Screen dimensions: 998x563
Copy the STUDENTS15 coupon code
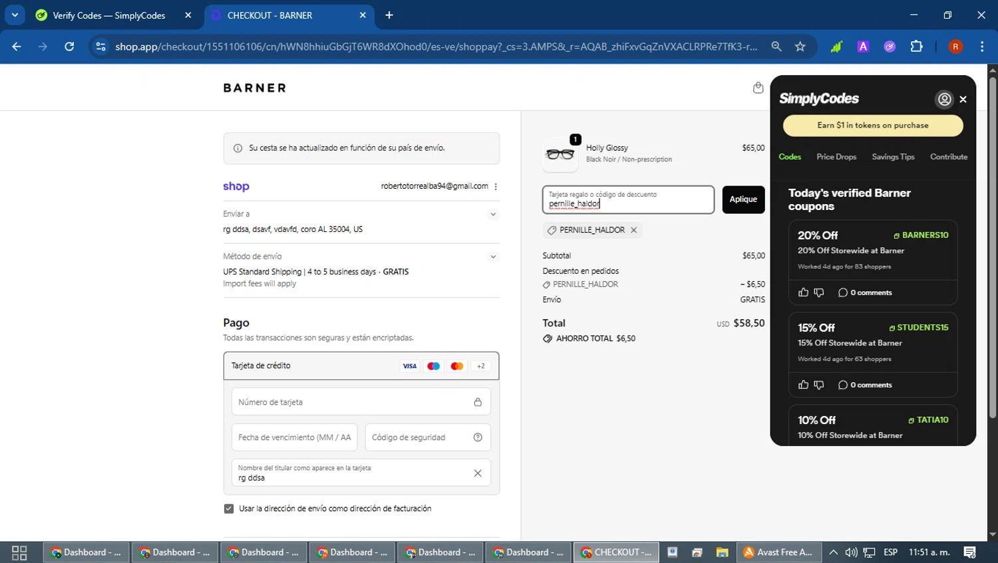[919, 328]
